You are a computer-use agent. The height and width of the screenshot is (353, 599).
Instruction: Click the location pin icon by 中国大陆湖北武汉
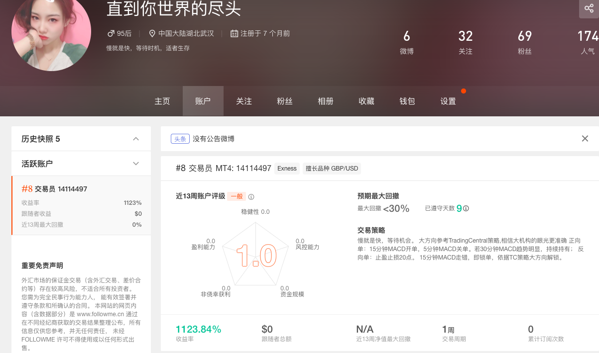coord(152,34)
